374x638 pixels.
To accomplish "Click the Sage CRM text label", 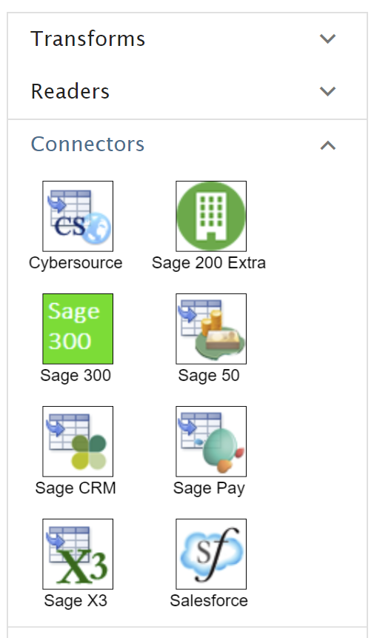I will pyautogui.click(x=76, y=488).
